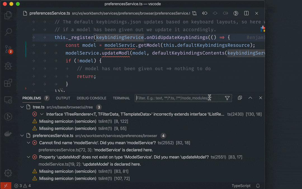The image size is (302, 189).
Task: Switch to the Debug Console tab
Action: pos(91,98)
